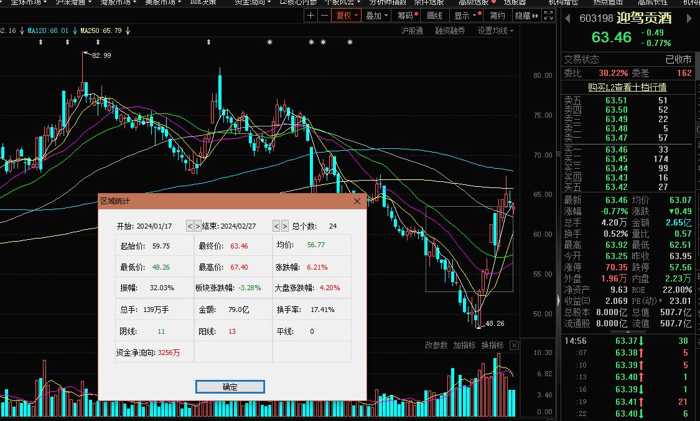Viewport: 700px width, 421px height.
Task: Open the 复权 dropdown
Action: click(x=347, y=16)
